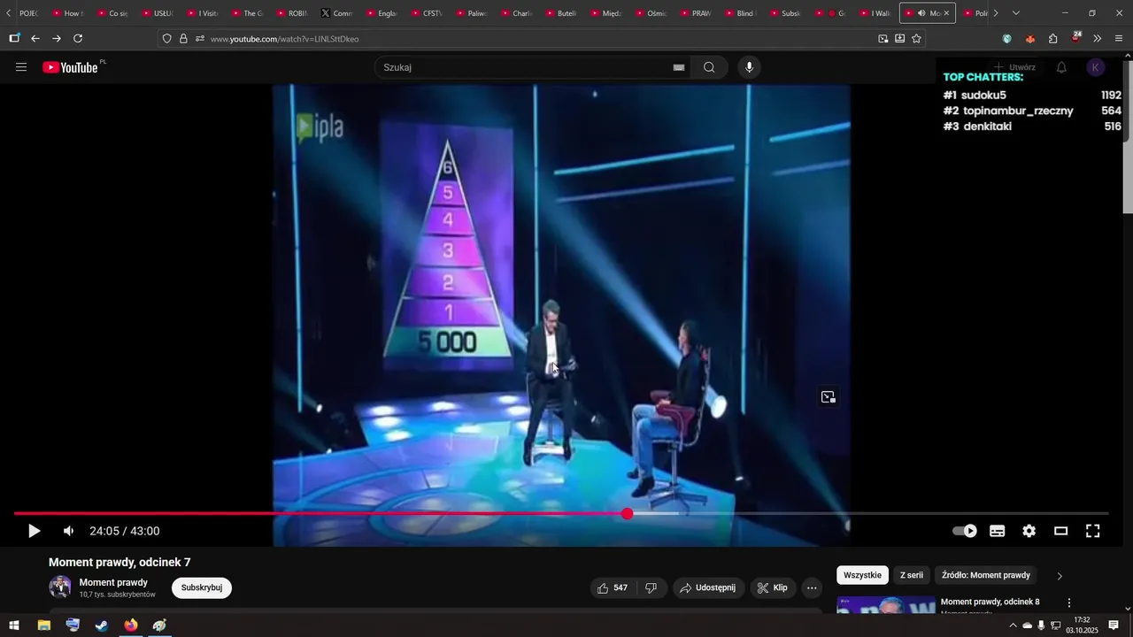Like the video with 547 likes
The height and width of the screenshot is (637, 1133).
coord(613,587)
